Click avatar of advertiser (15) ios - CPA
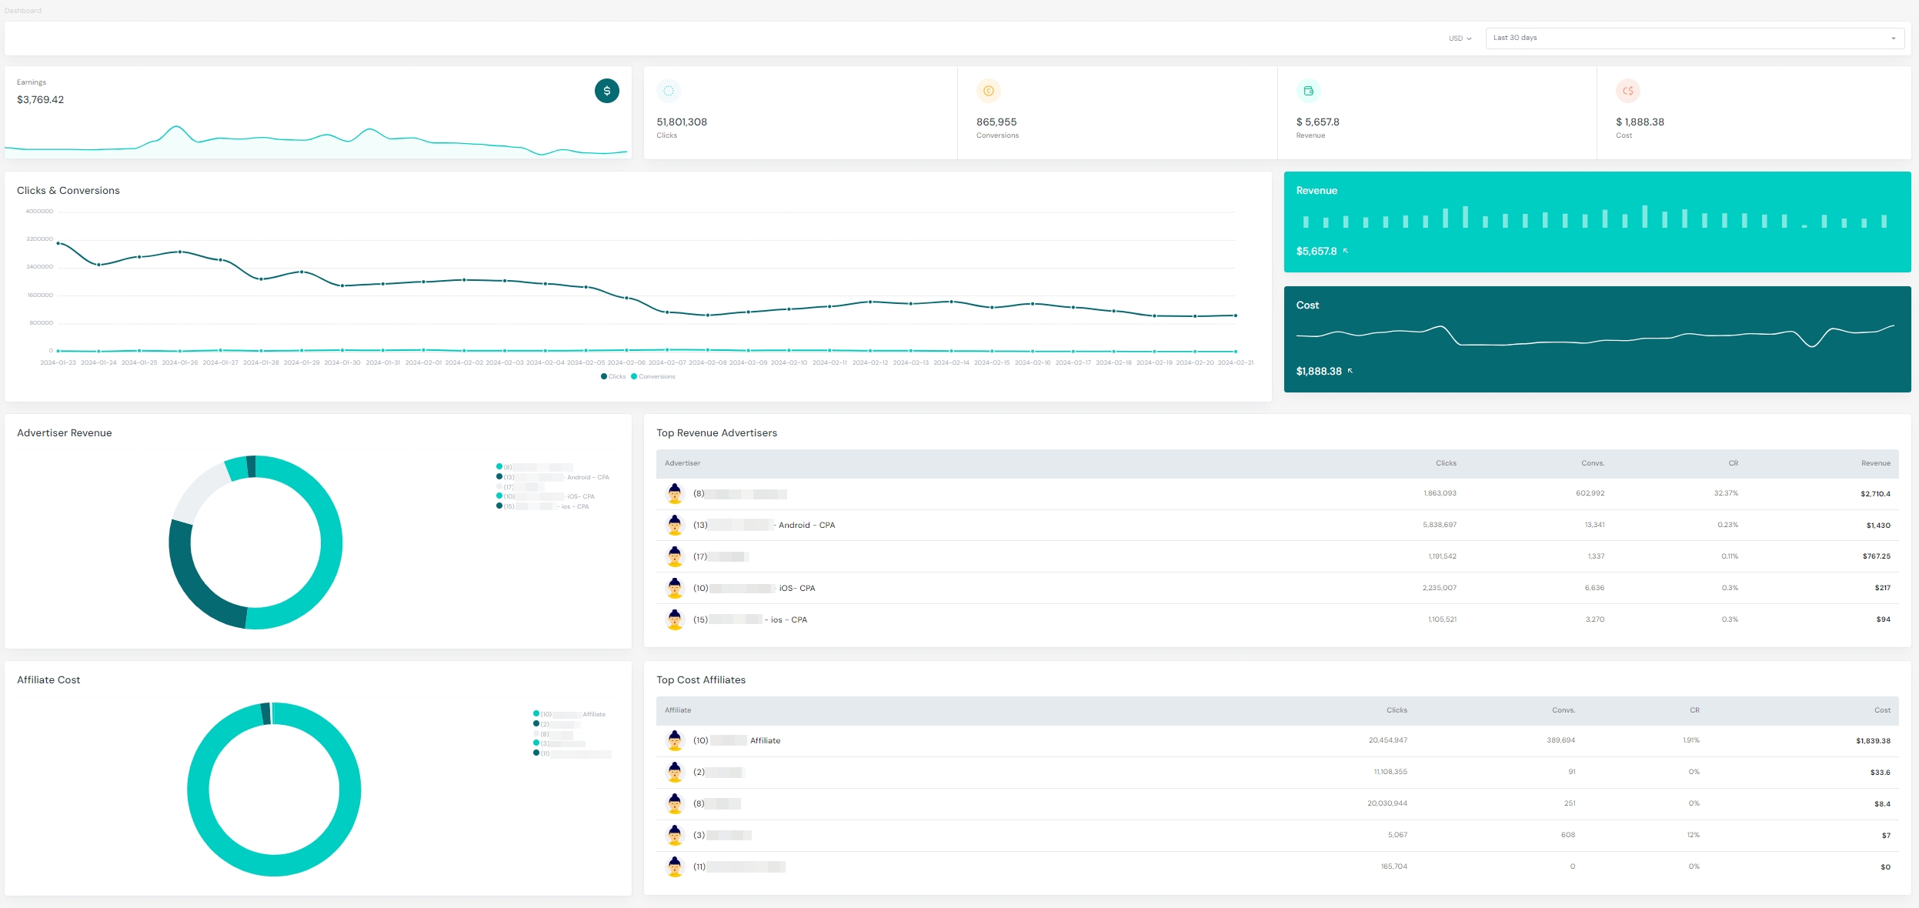This screenshot has height=908, width=1919. 675,619
